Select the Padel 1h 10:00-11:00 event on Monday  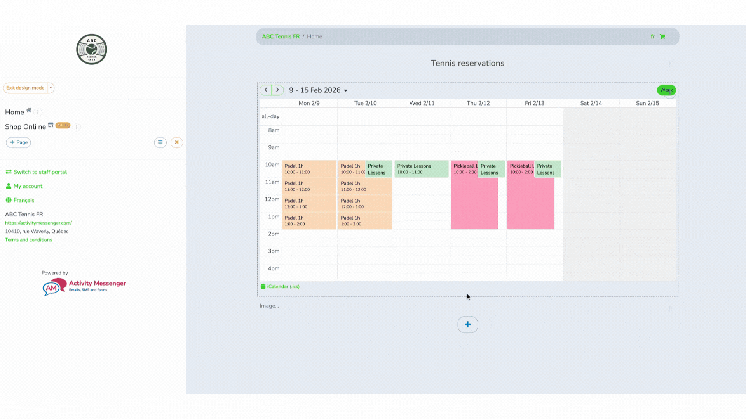[x=309, y=169]
